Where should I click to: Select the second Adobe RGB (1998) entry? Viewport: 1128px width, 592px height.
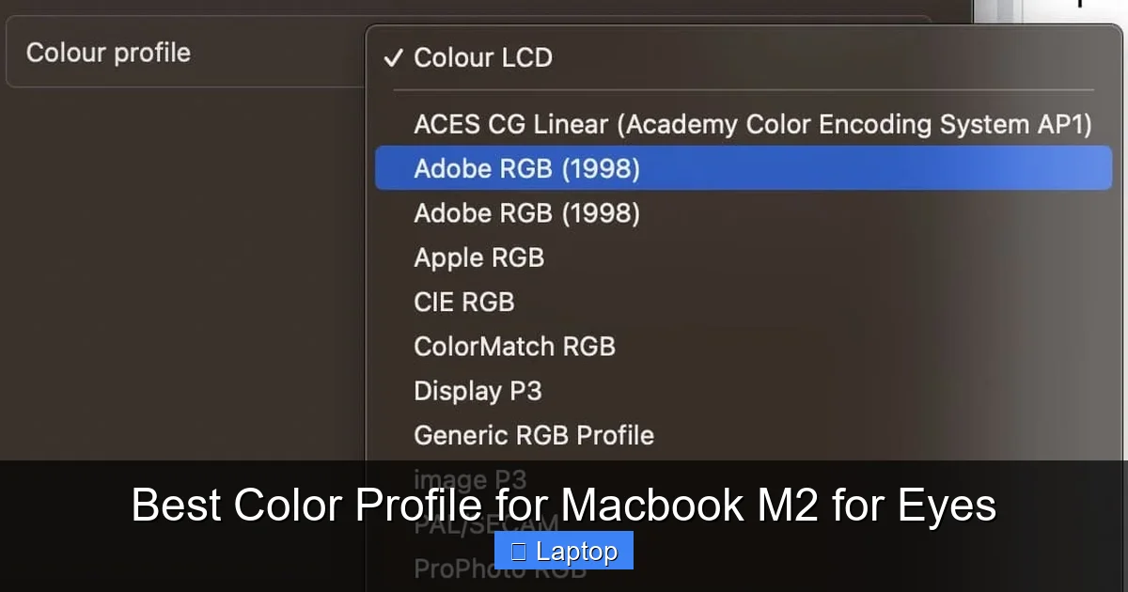(526, 212)
